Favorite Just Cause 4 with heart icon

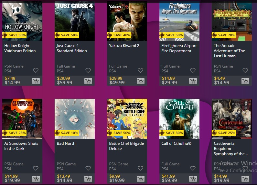coord(88,70)
